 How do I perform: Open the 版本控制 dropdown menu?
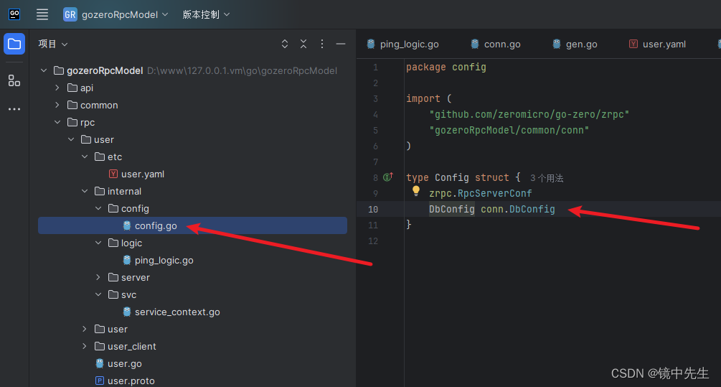[206, 15]
